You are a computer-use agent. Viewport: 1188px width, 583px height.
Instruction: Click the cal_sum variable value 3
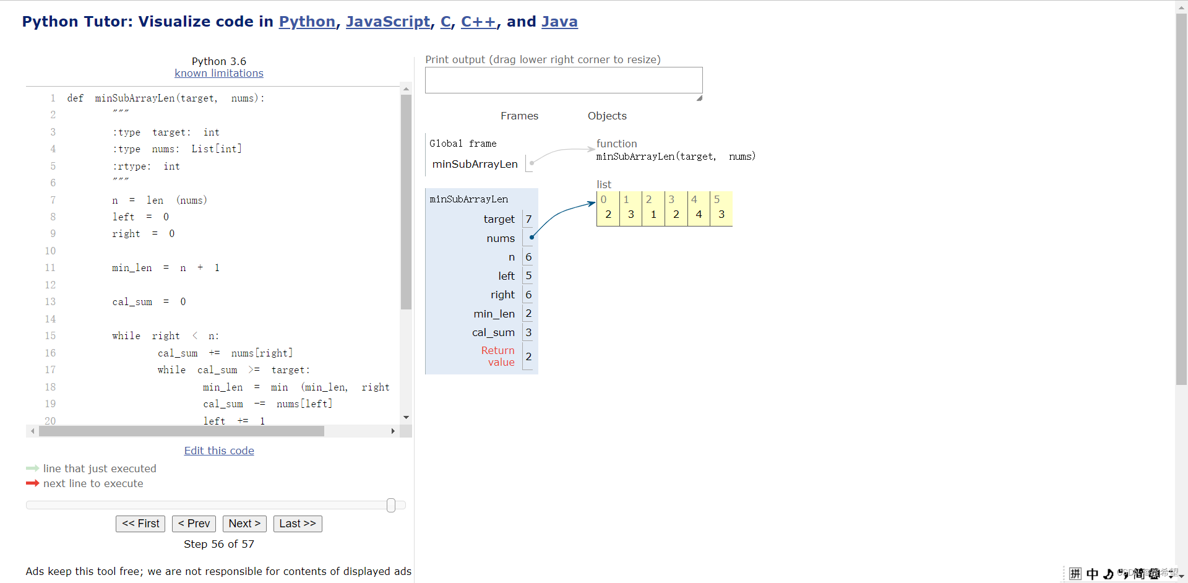click(x=528, y=332)
